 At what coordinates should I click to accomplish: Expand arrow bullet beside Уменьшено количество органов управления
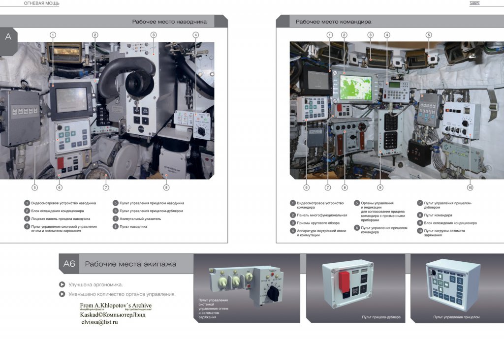(62, 294)
